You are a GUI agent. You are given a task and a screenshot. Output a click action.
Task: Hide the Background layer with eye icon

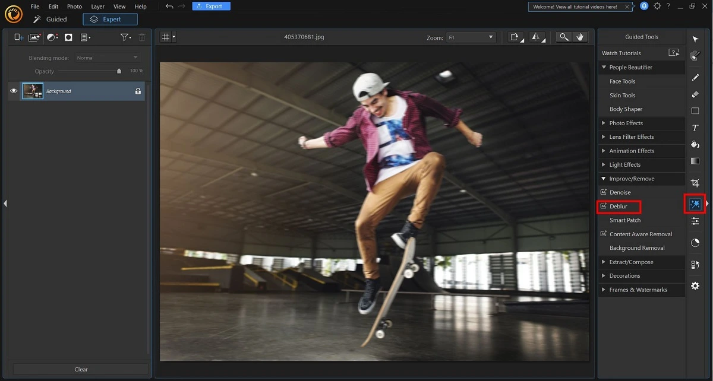pyautogui.click(x=14, y=91)
